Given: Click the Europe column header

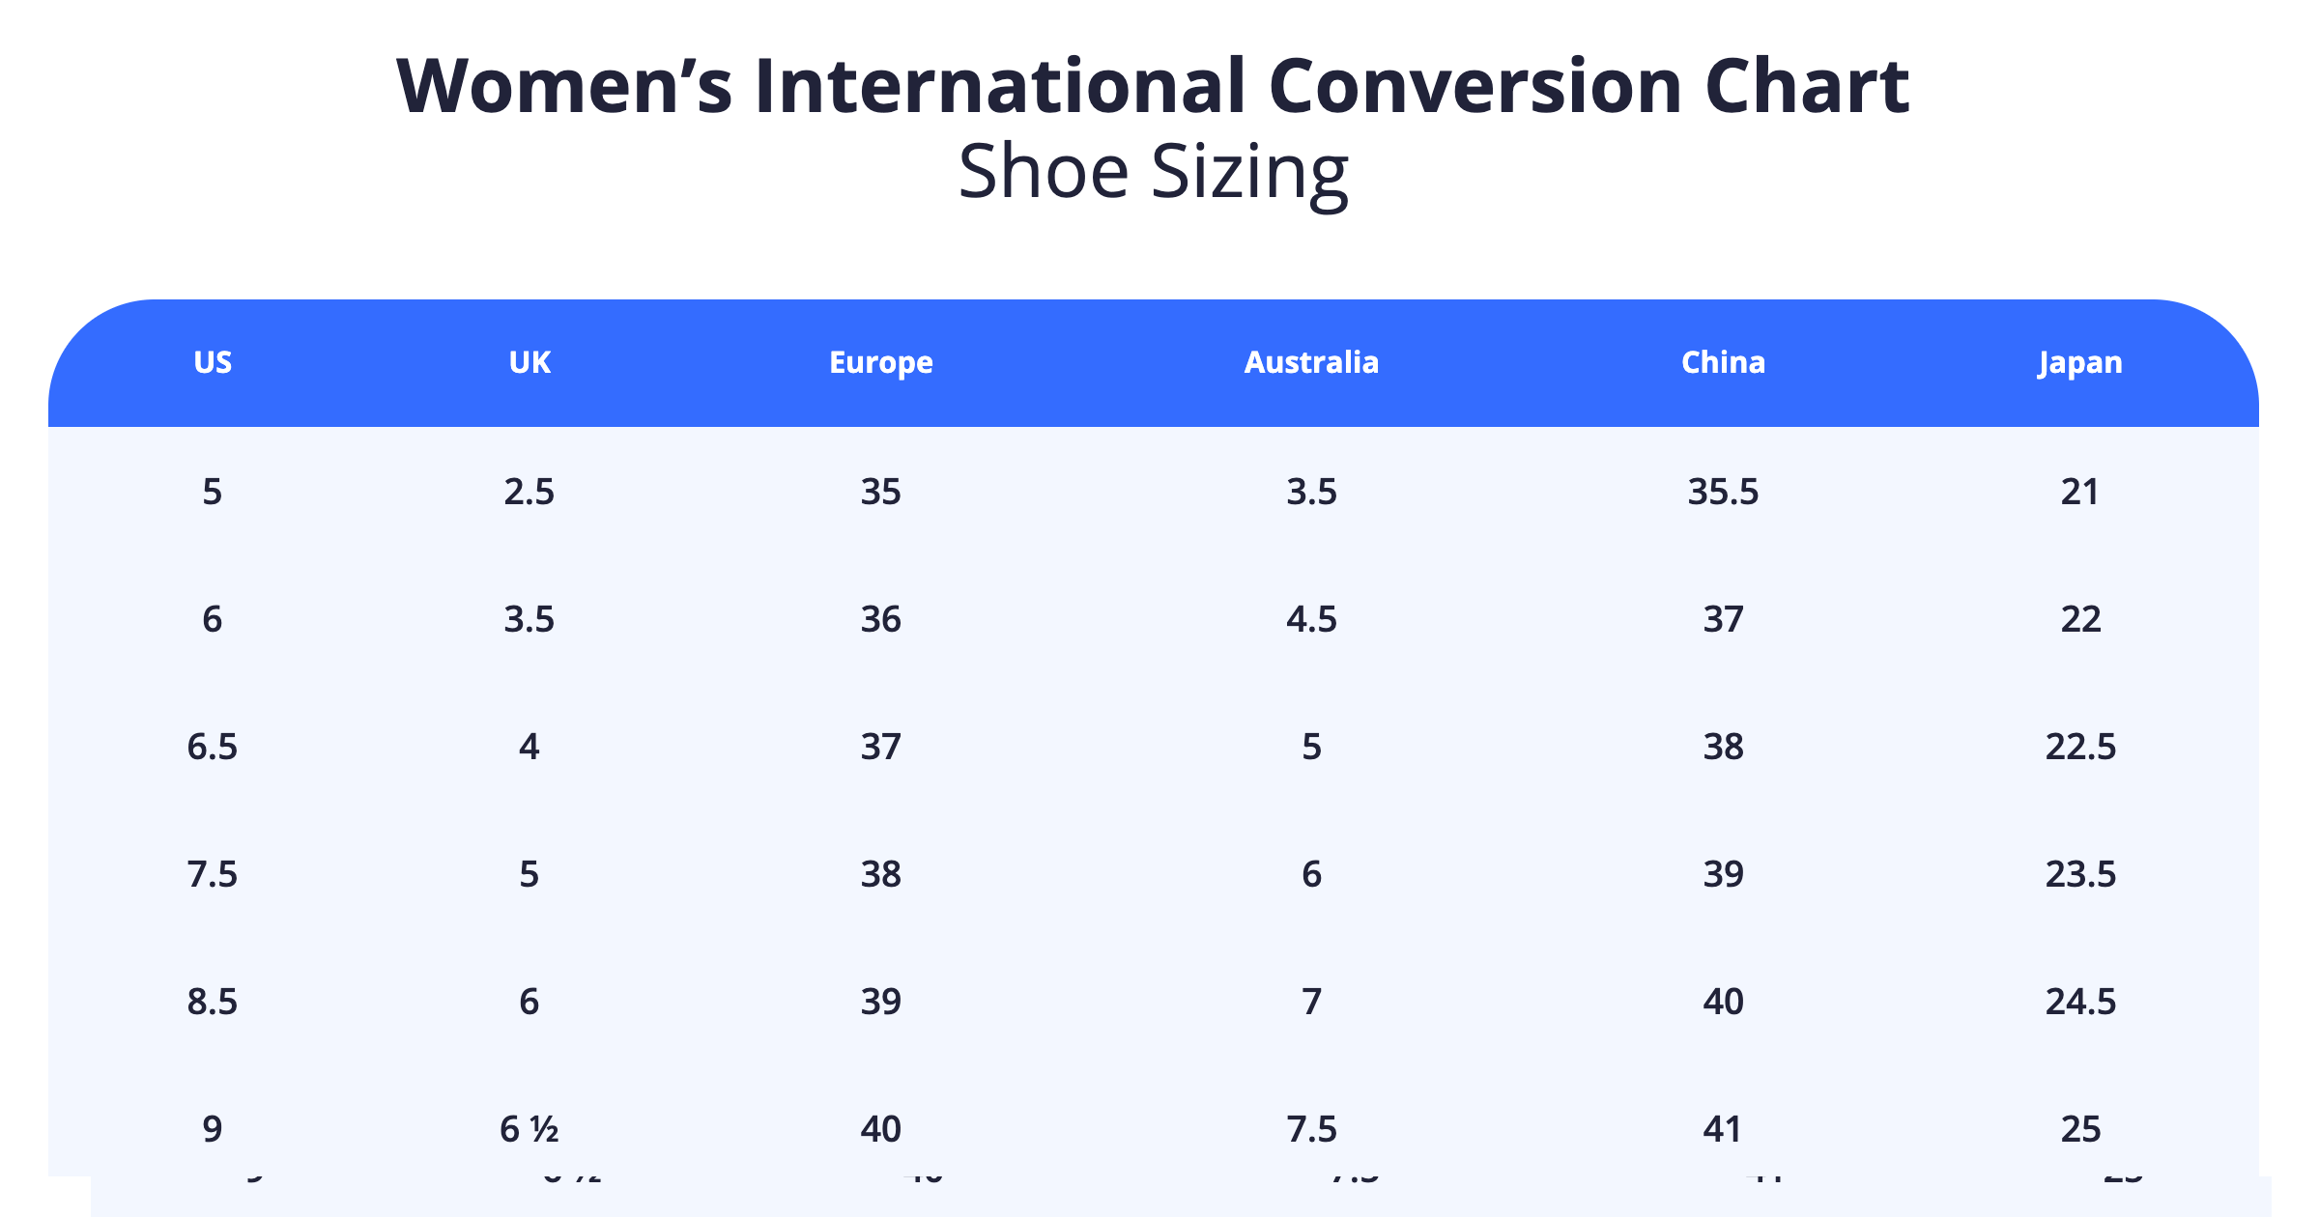Looking at the screenshot, I should (x=880, y=362).
